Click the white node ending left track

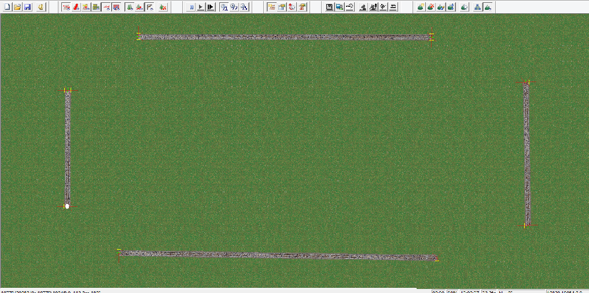click(x=67, y=206)
